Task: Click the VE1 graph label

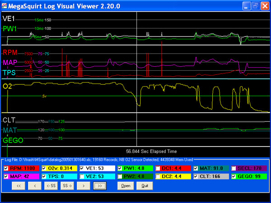Action: tap(9, 18)
